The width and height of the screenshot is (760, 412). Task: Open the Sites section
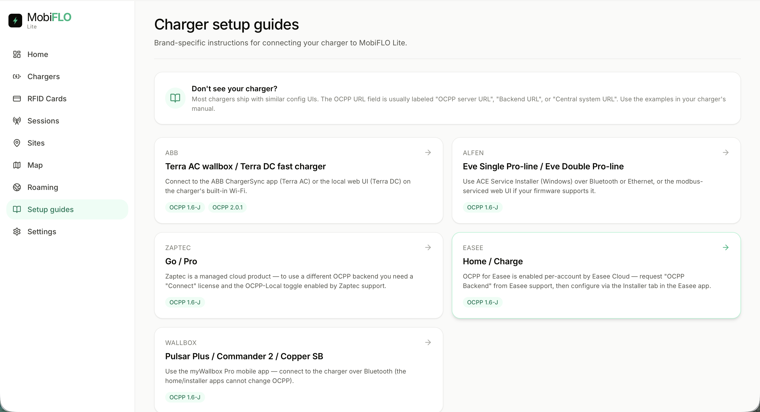67,143
